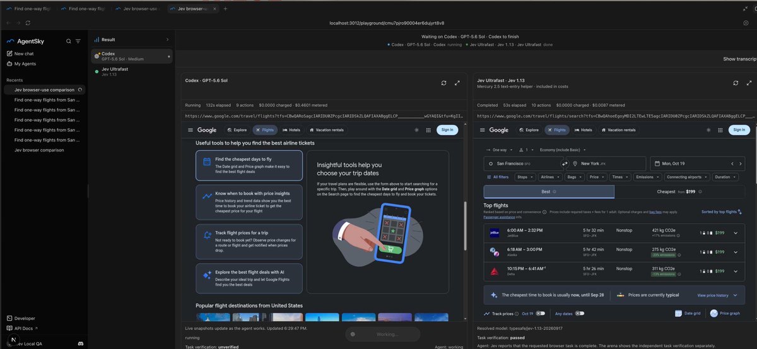757x349 pixels.
Task: Open All filters
Action: (x=496, y=177)
